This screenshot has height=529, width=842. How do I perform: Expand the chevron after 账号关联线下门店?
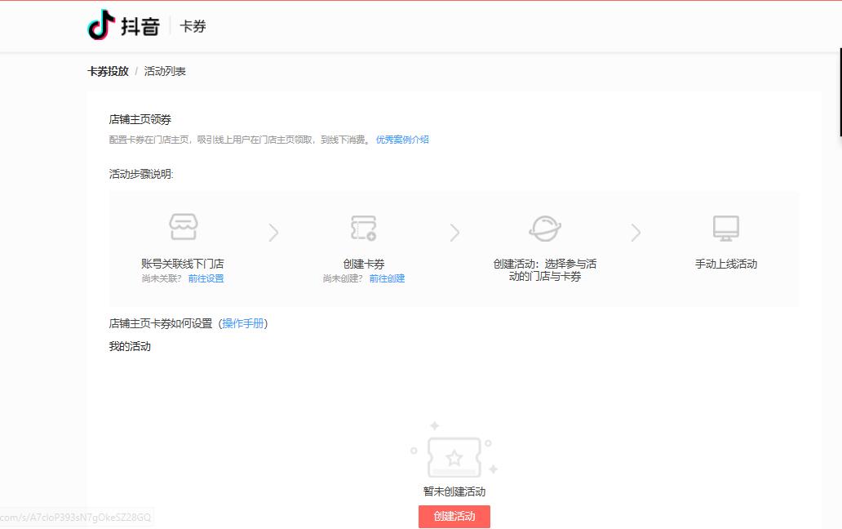pyautogui.click(x=273, y=233)
